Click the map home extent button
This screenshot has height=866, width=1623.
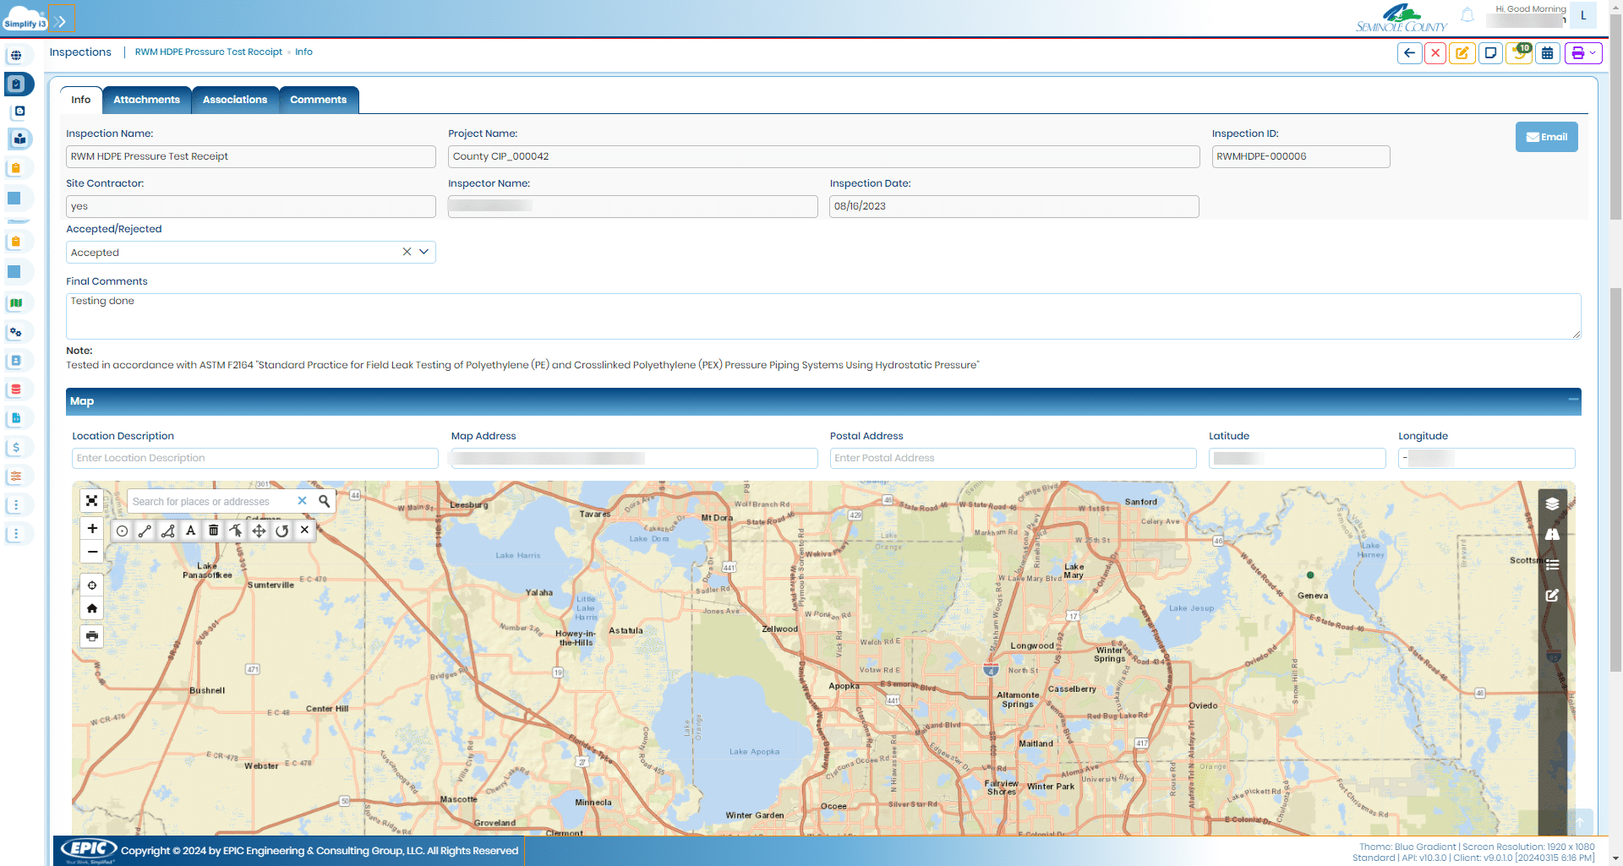92,608
